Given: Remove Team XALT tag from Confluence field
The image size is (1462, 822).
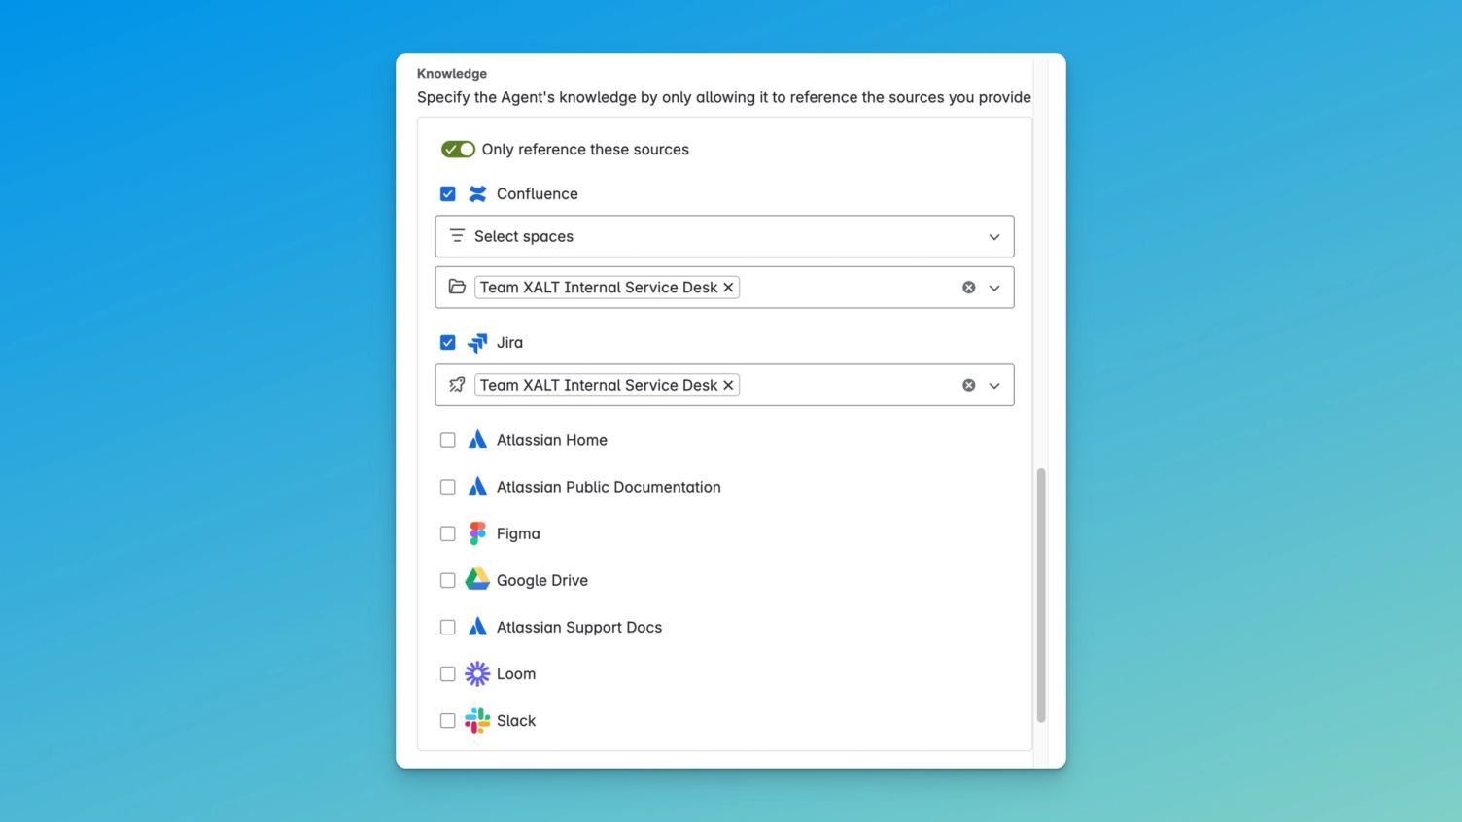Looking at the screenshot, I should tap(728, 288).
